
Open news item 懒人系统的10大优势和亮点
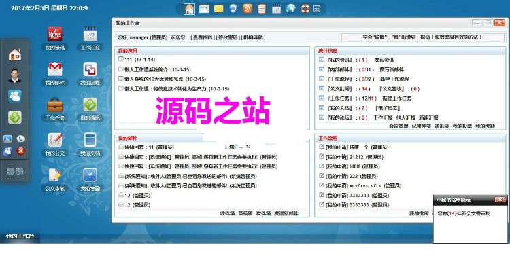point(165,79)
